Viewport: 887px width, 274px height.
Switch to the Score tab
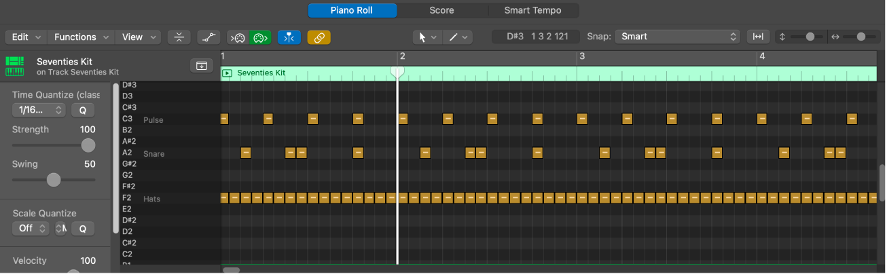pos(441,10)
